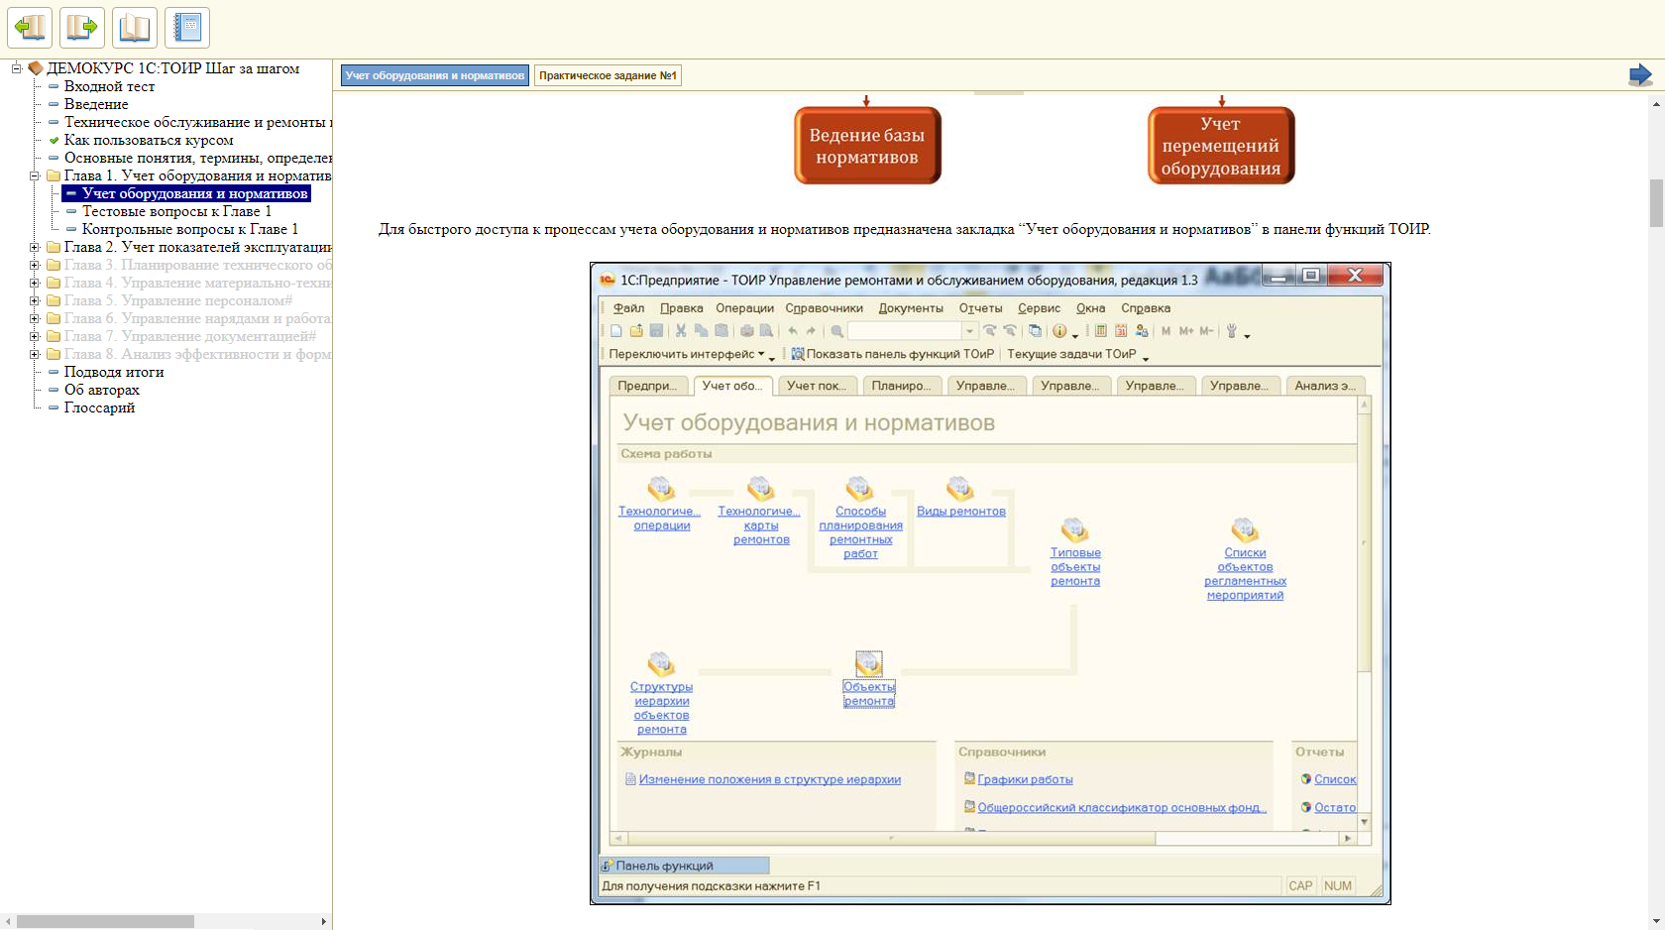
Task: Expand 'Глава 2. Учет показателей эксплуатации' node
Action: click(35, 247)
